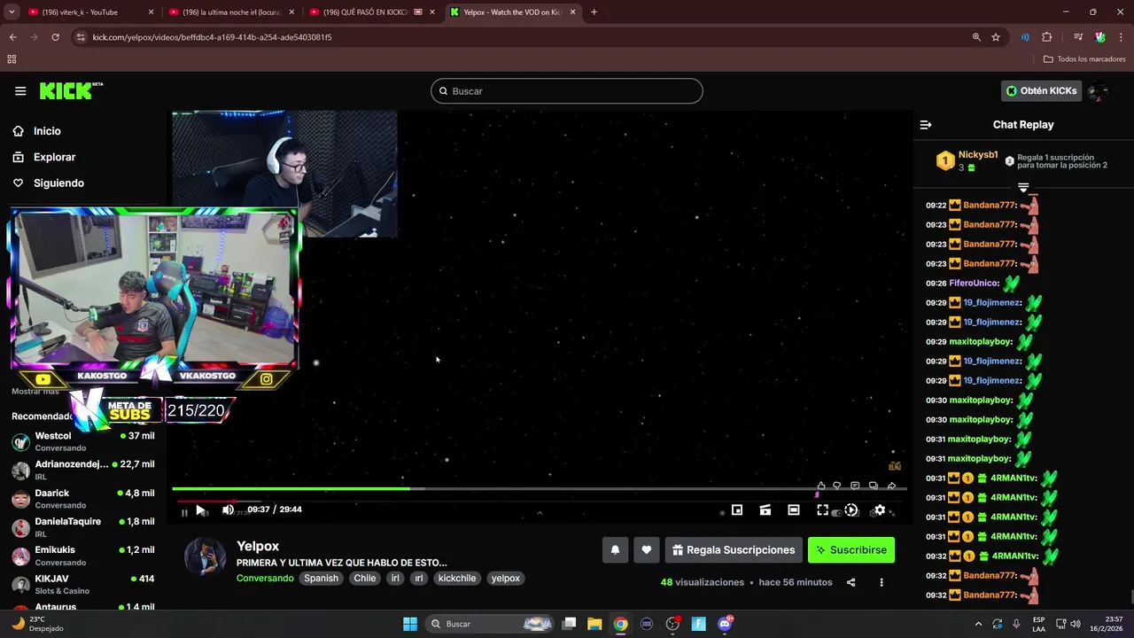Image resolution: width=1134 pixels, height=638 pixels.
Task: Click FiferoUnico username in chat
Action: pyautogui.click(x=973, y=284)
